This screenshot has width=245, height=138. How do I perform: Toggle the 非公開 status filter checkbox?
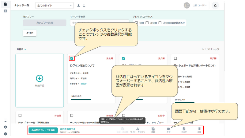tap(147, 23)
